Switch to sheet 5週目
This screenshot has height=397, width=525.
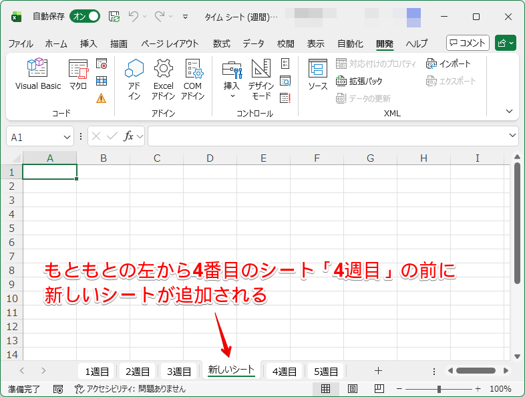point(326,371)
